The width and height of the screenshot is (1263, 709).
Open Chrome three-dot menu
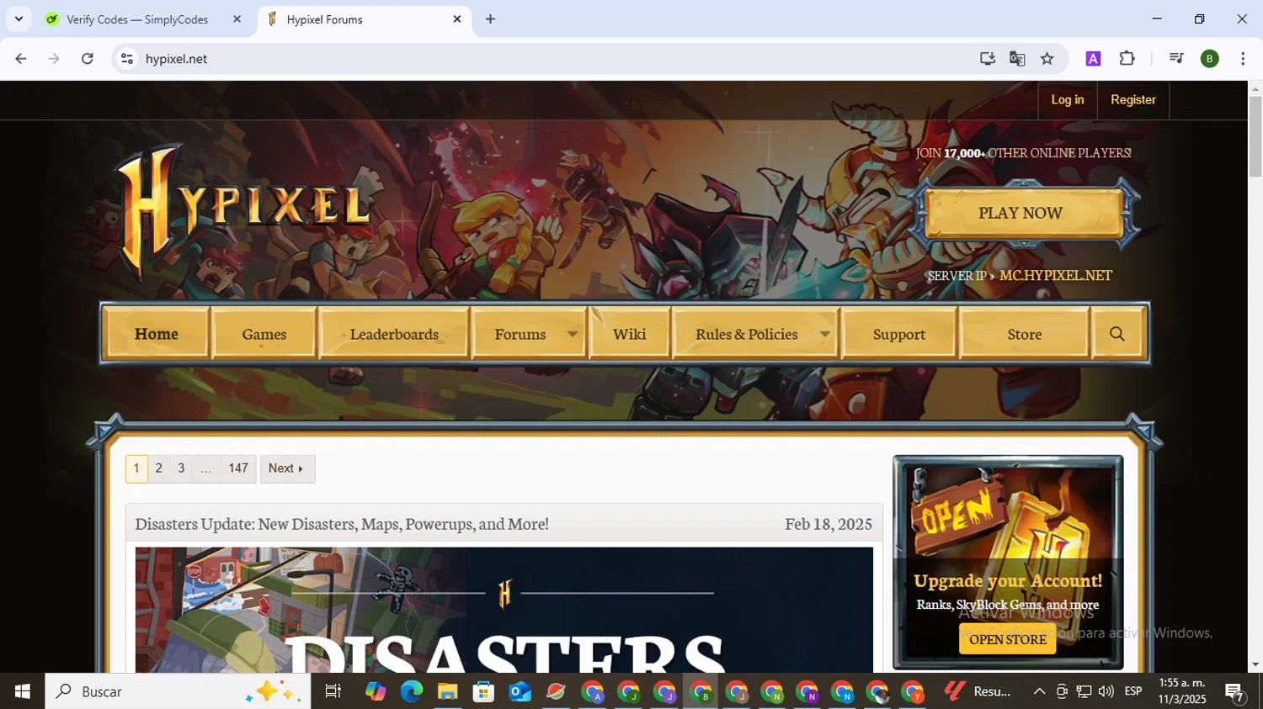(1243, 59)
